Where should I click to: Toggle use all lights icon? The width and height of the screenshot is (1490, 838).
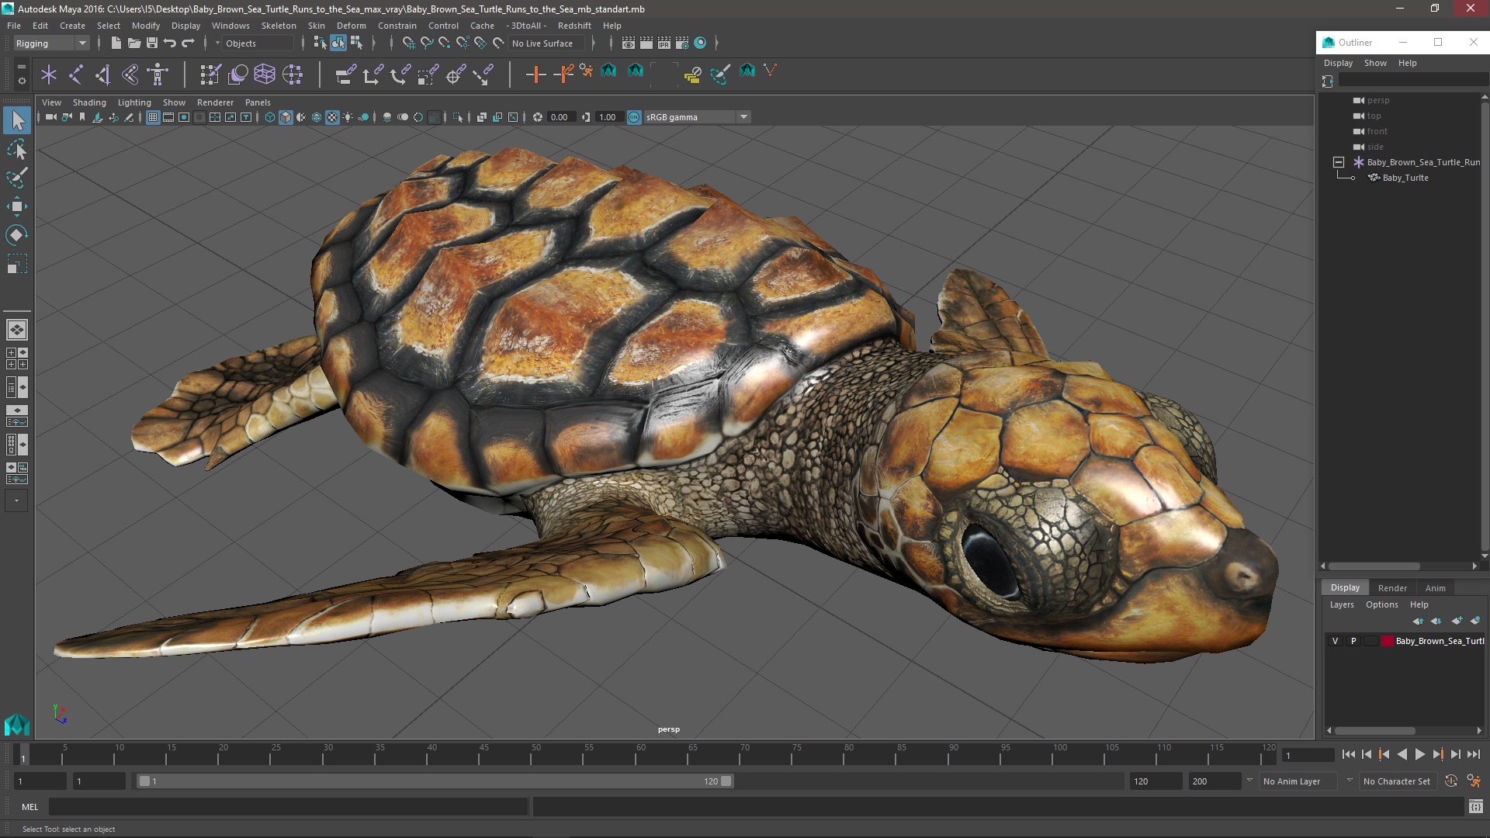348,117
